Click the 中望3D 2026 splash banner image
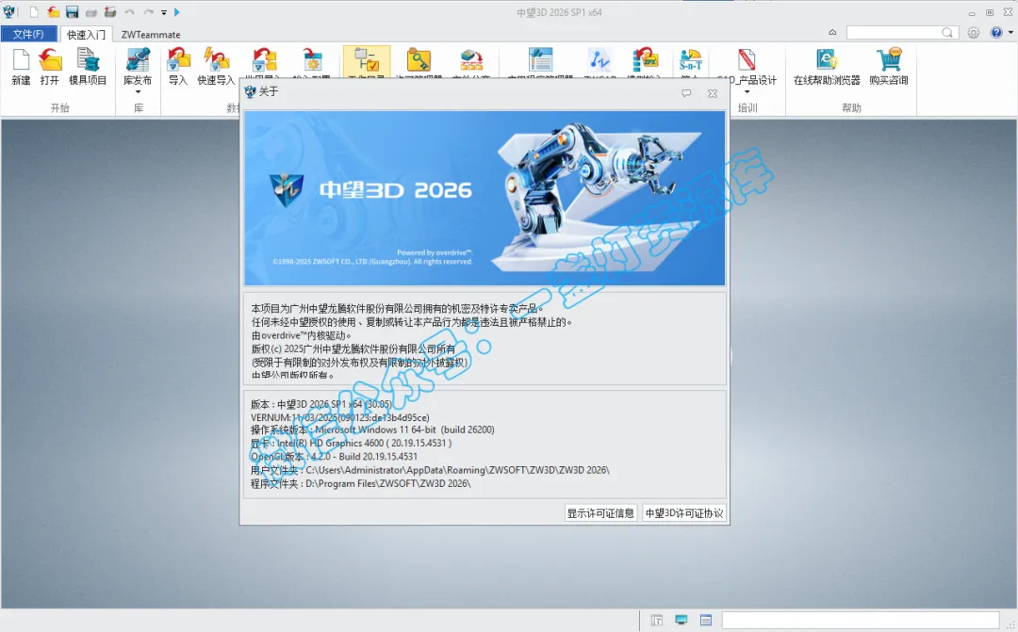 [485, 199]
